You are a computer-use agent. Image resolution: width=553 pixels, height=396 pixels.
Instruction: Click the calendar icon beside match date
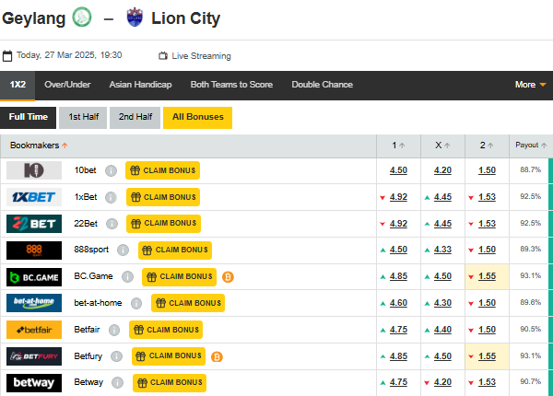7,55
